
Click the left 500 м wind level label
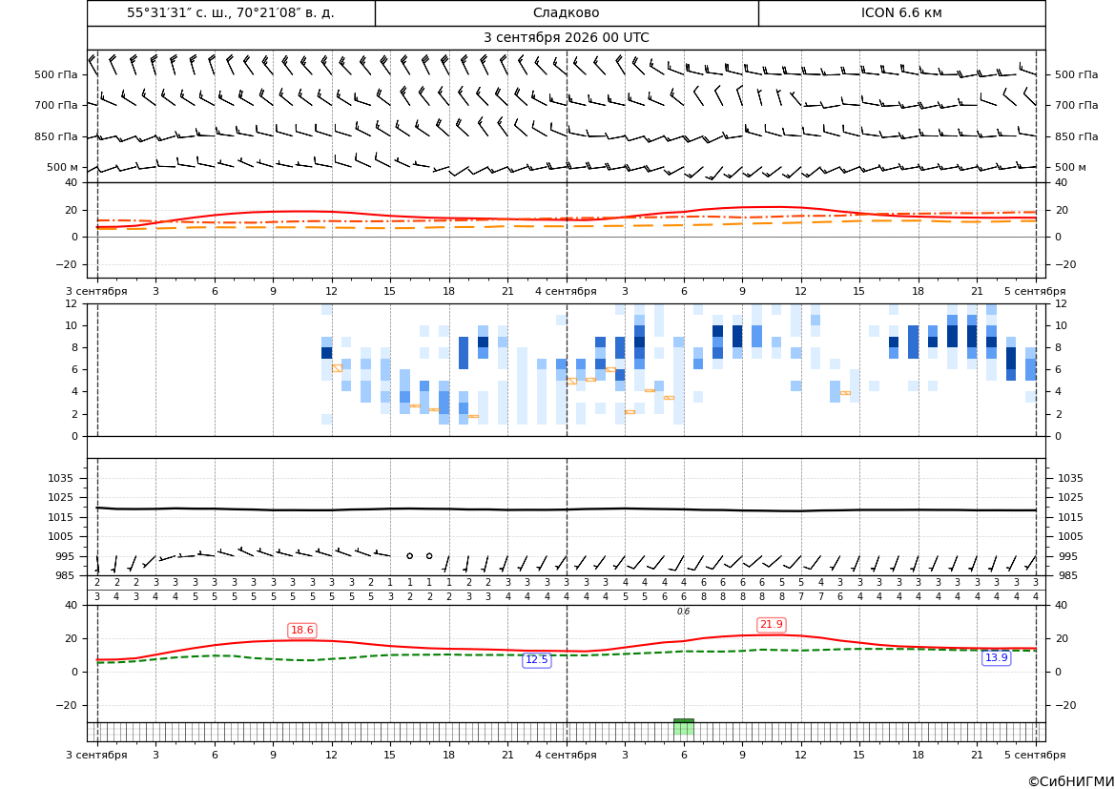[x=63, y=167]
